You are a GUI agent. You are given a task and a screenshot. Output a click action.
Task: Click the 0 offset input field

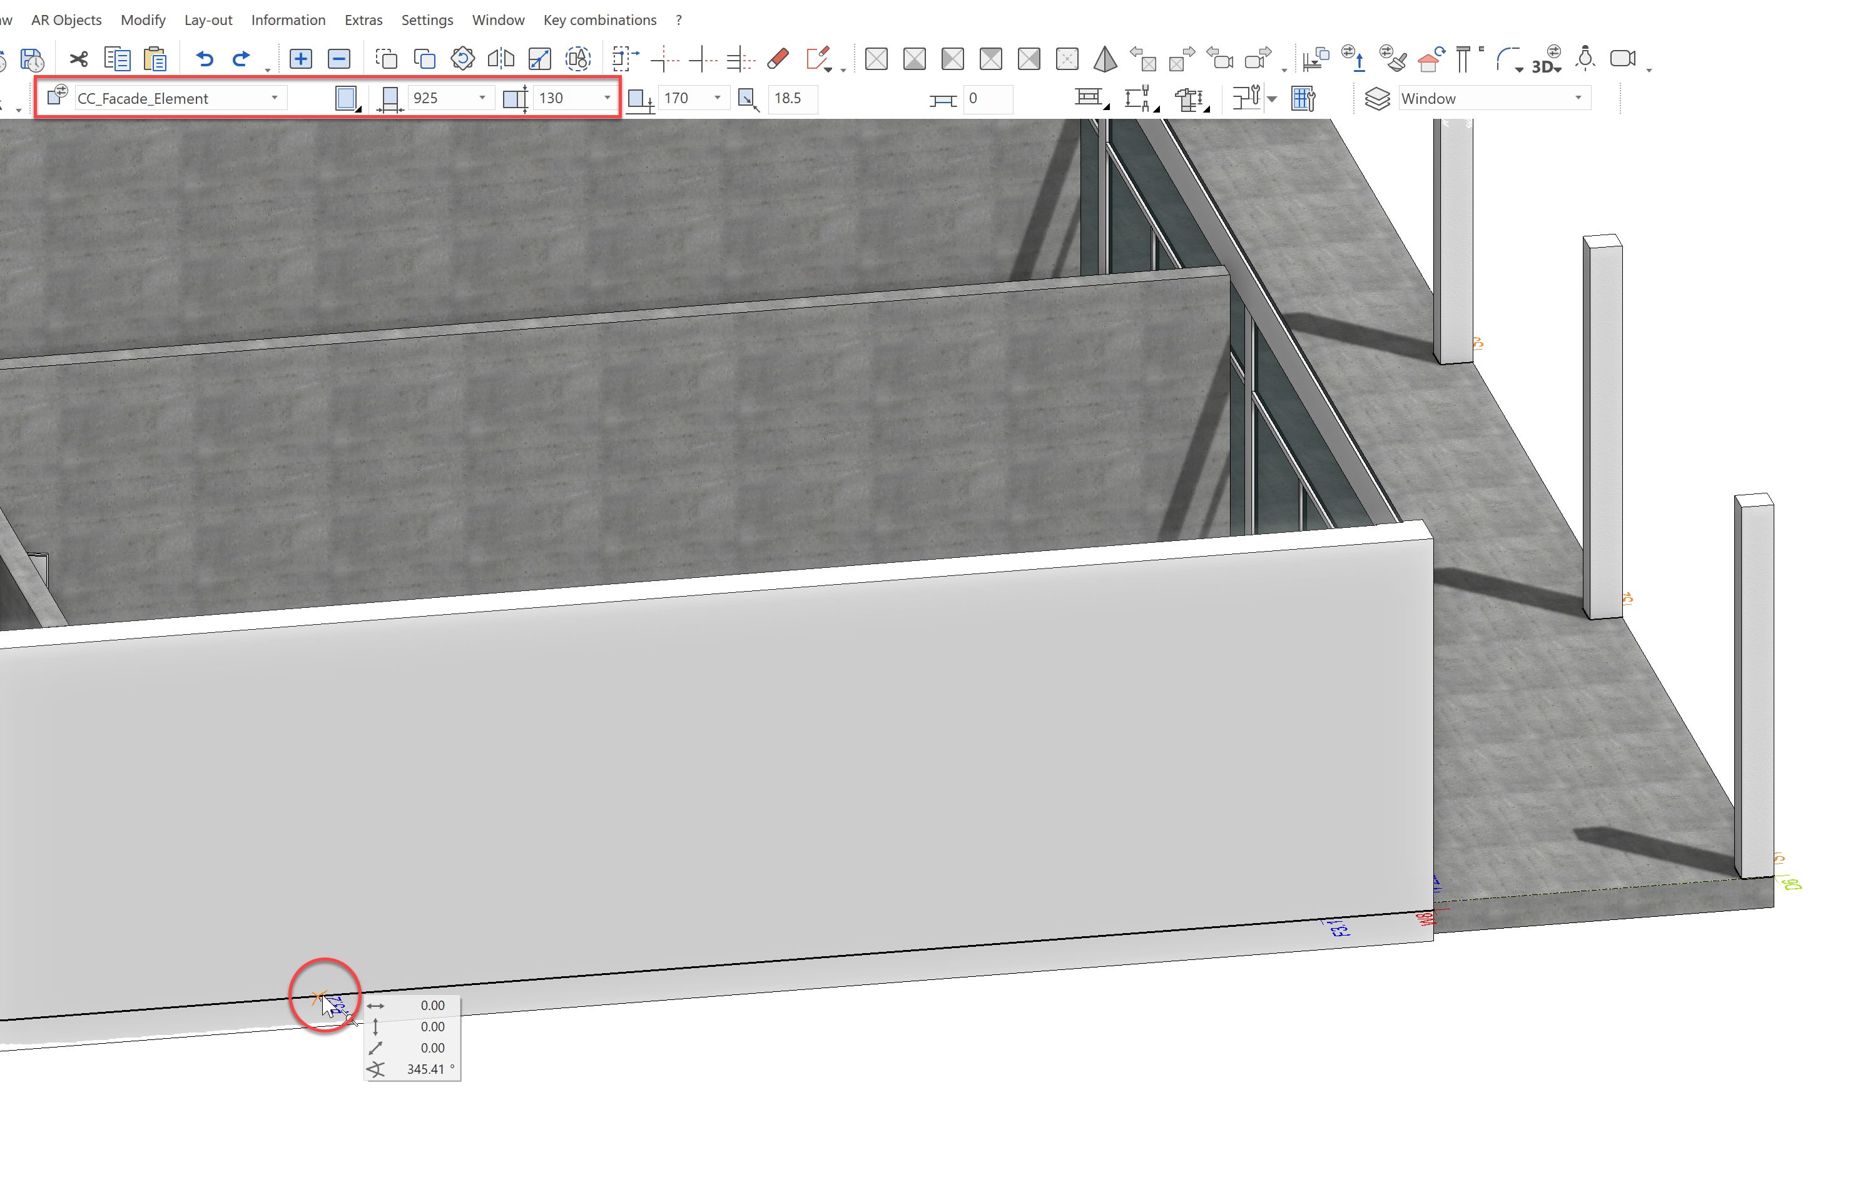(989, 99)
